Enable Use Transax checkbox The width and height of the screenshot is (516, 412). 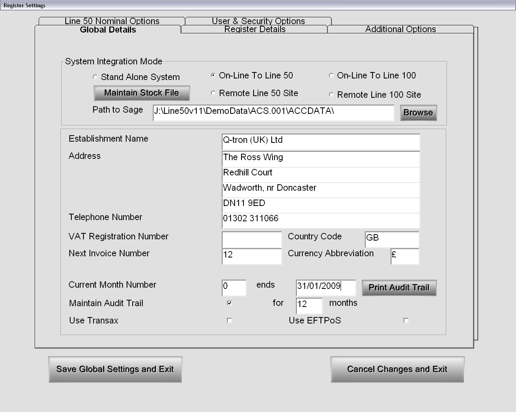229,320
